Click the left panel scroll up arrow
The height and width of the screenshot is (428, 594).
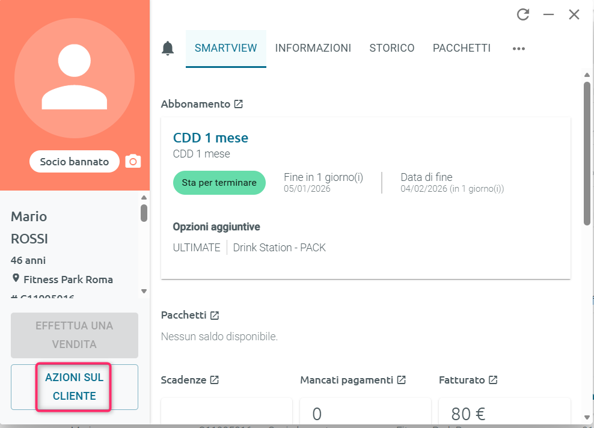pyautogui.click(x=144, y=197)
